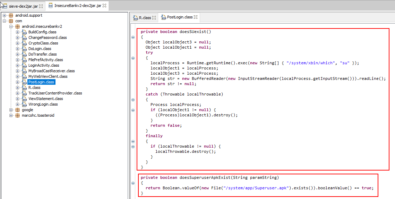Click the google package icon

pyautogui.click(x=18, y=110)
